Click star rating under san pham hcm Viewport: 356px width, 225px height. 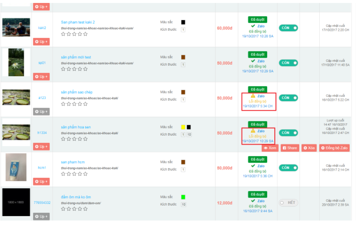(x=74, y=174)
